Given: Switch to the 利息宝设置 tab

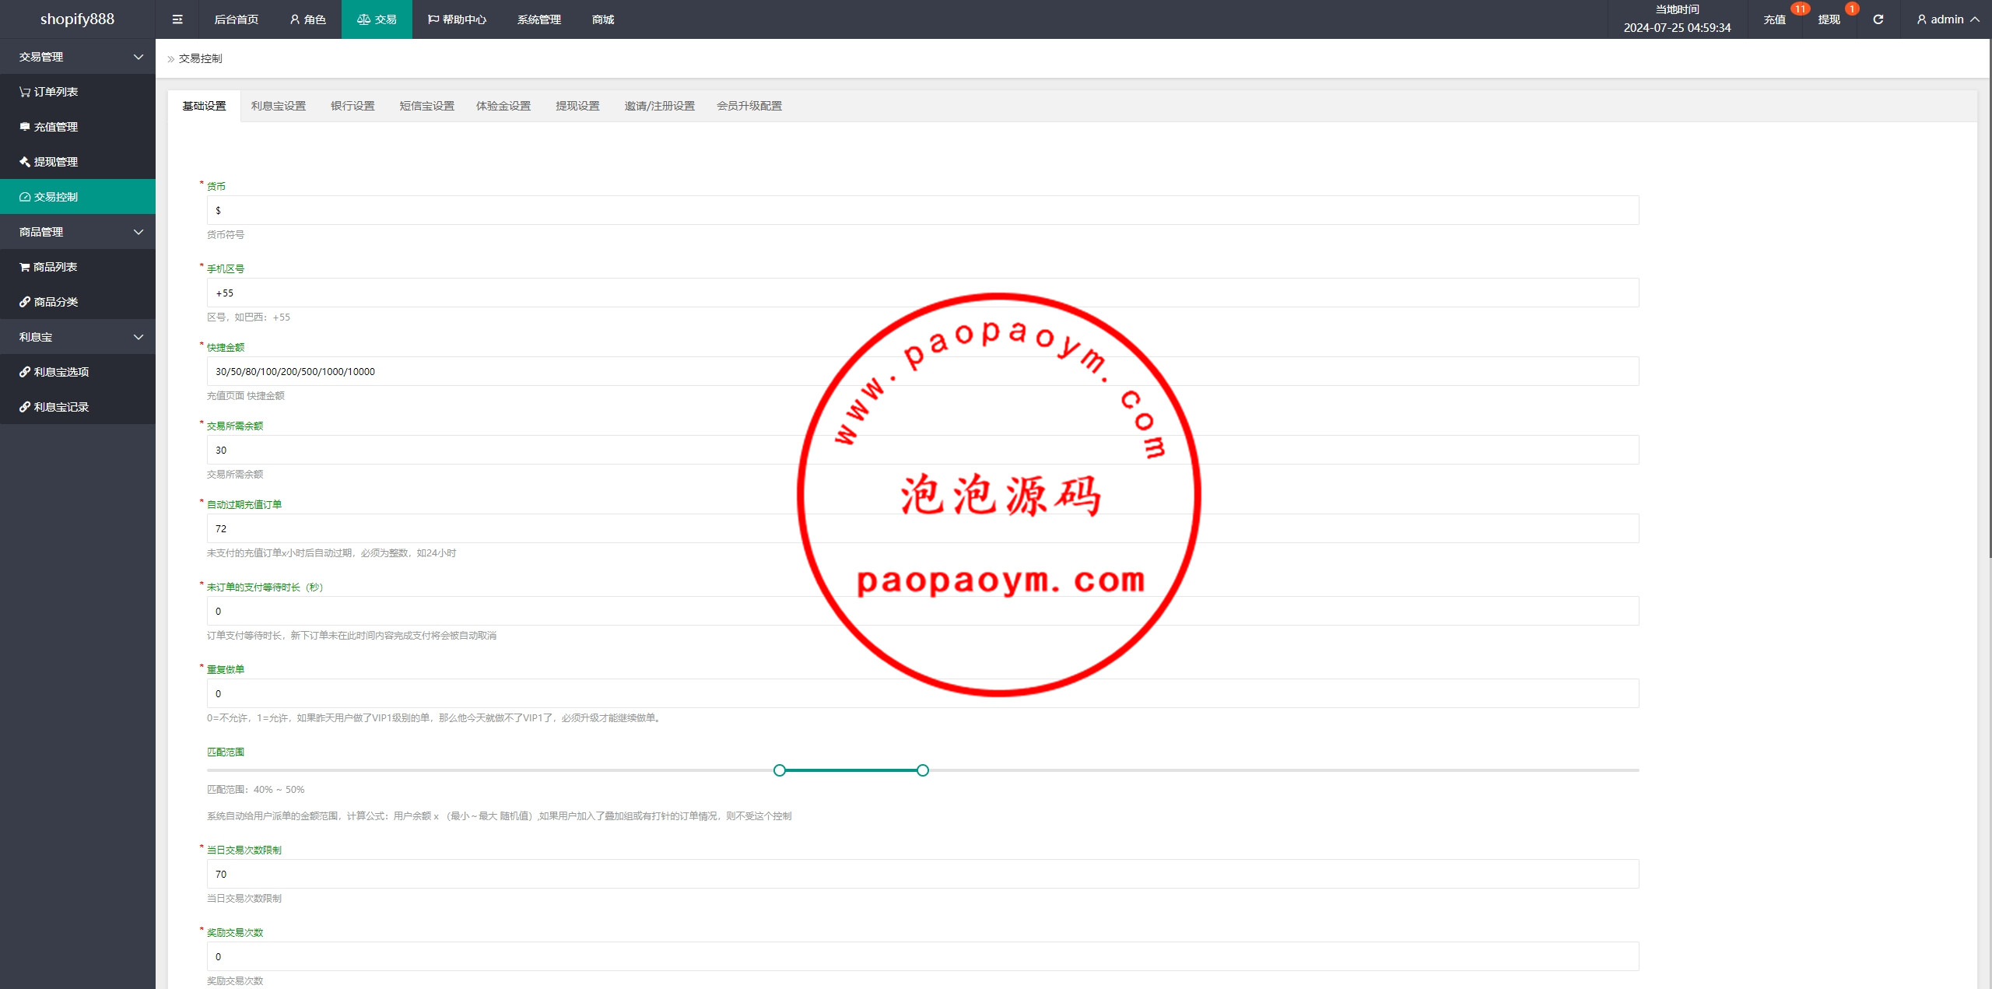Looking at the screenshot, I should (278, 106).
